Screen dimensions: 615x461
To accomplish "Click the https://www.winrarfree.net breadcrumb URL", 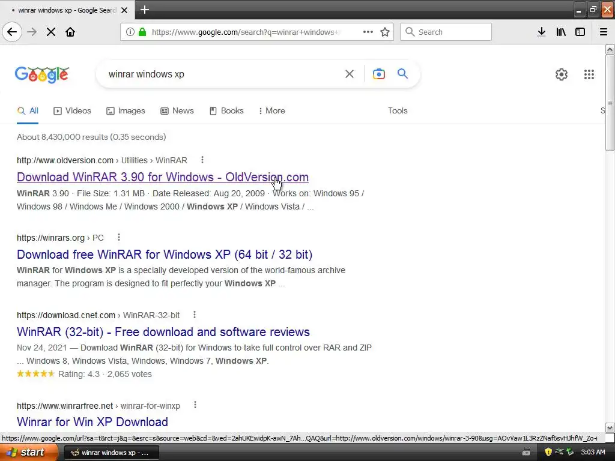I will [x=65, y=406].
